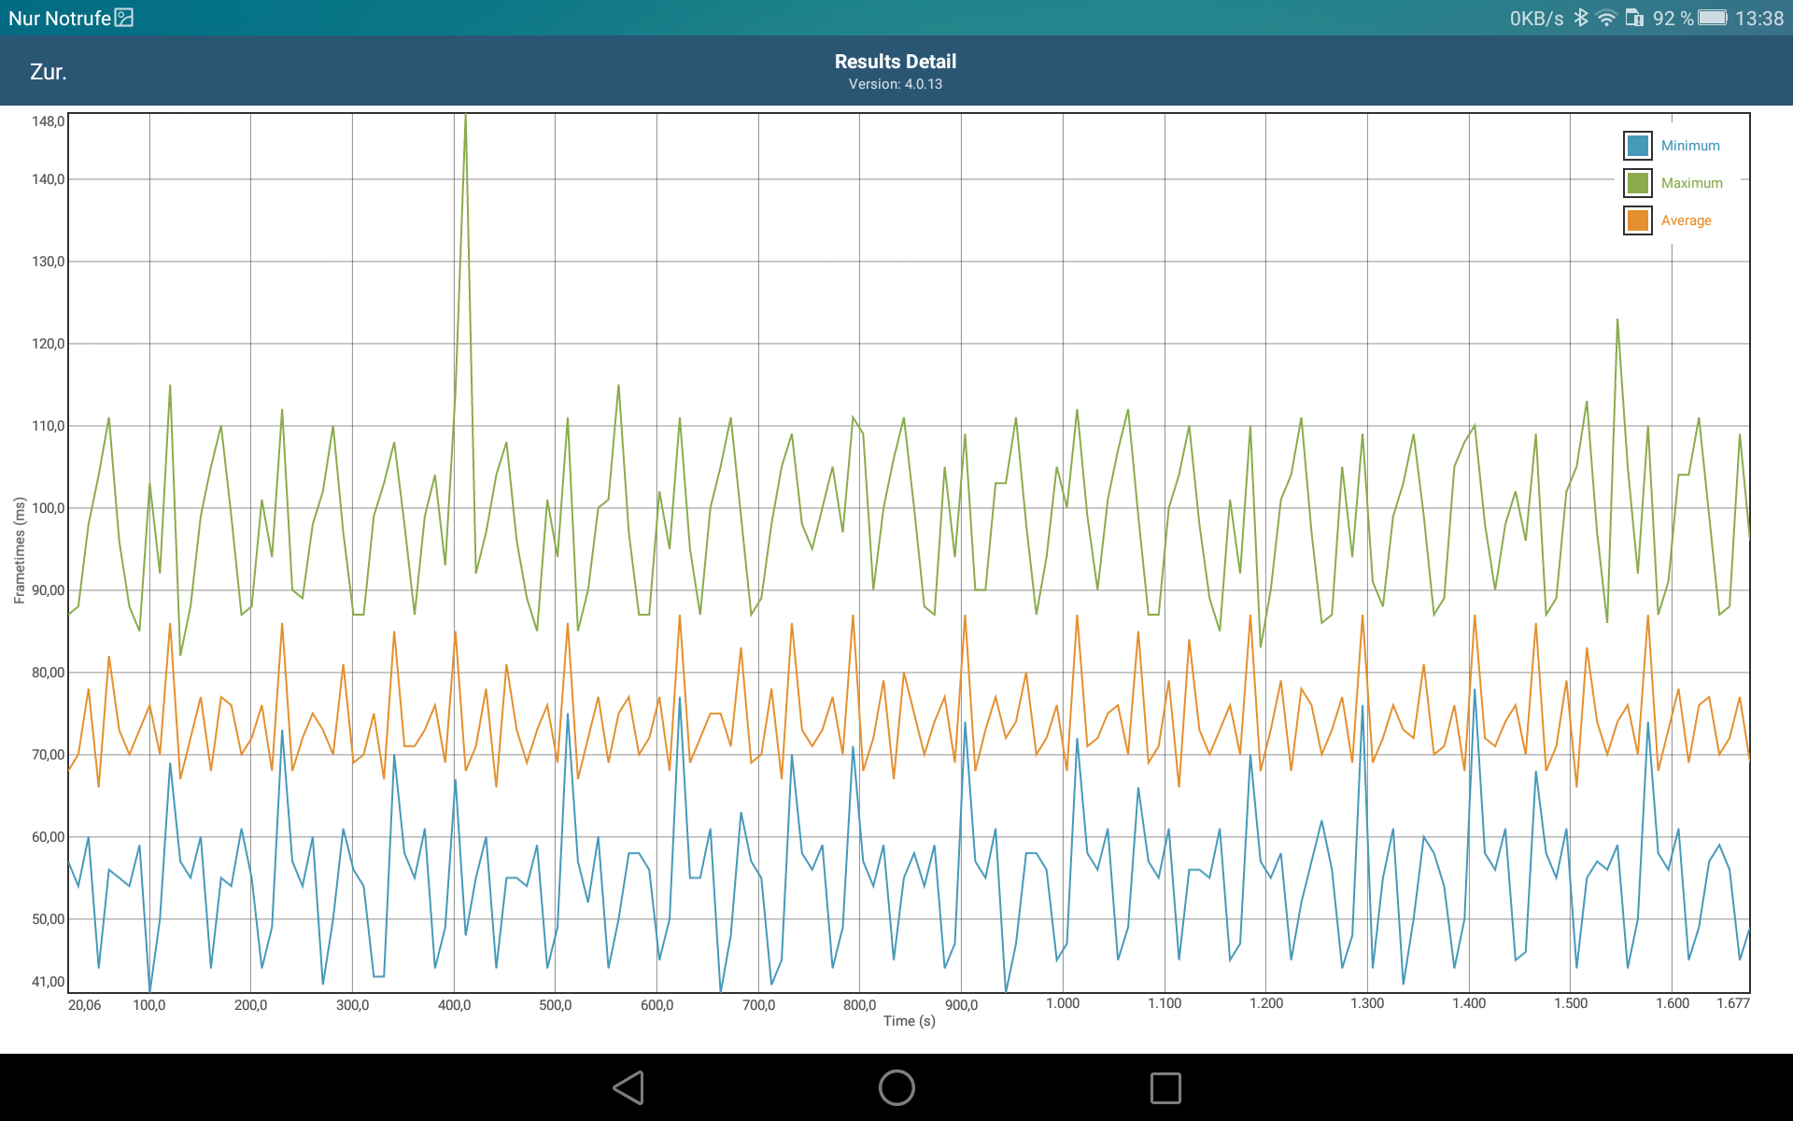The height and width of the screenshot is (1121, 1793).
Task: Tap the Android home circle icon
Action: [x=896, y=1087]
